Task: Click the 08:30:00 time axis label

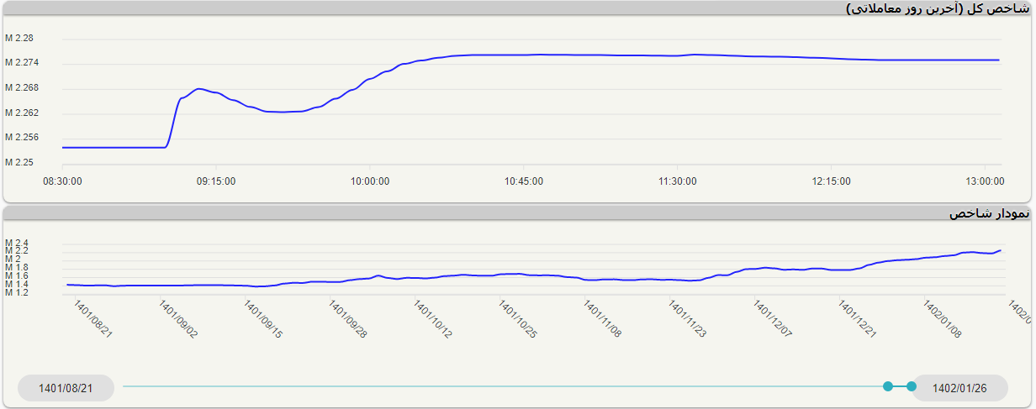Action: (62, 181)
